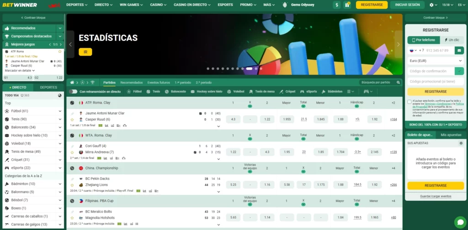Open Guardar/cargar eventos link

click(436, 196)
